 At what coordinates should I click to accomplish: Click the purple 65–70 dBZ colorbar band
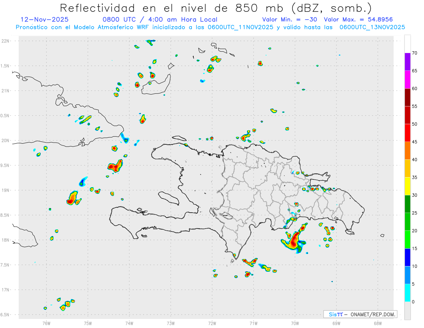[407, 62]
